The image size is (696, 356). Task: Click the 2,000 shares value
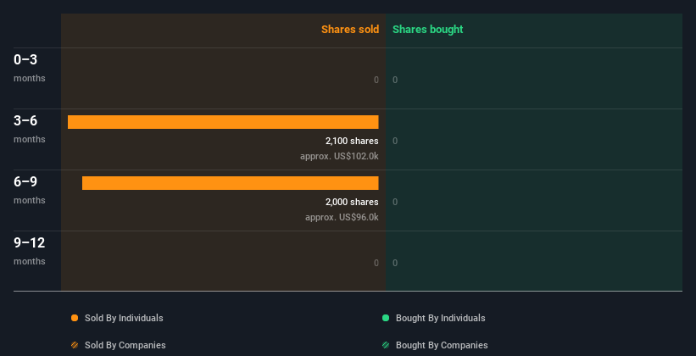click(352, 202)
